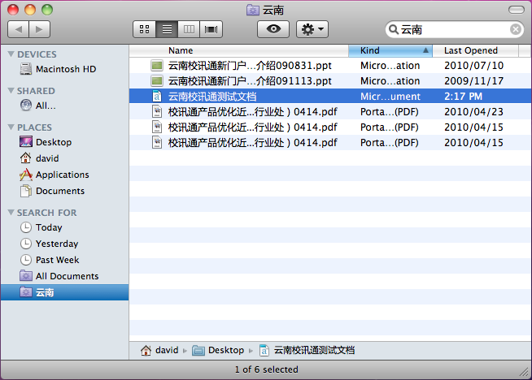Go forward with the right arrow
Viewport: 532px width, 380px height.
tap(39, 29)
